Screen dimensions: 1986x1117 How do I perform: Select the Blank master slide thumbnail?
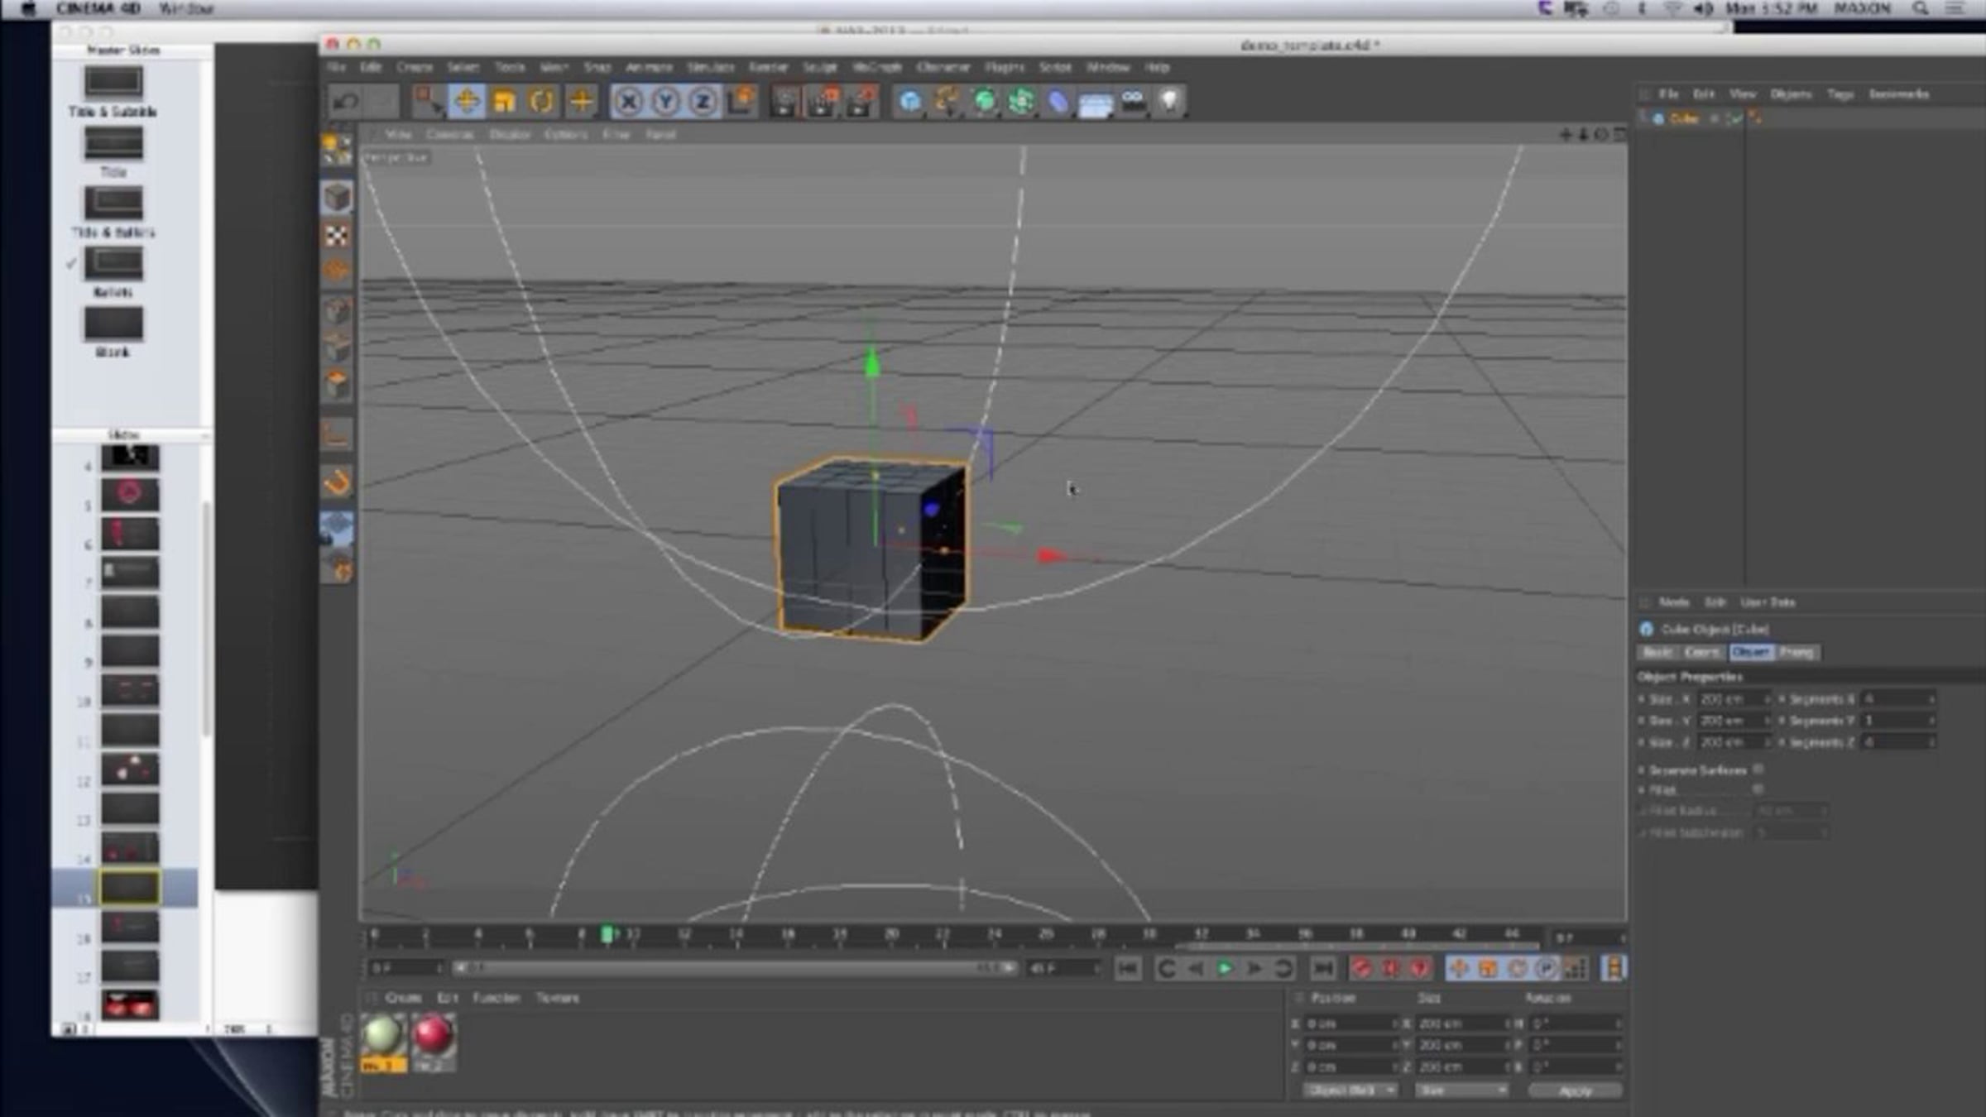[x=113, y=324]
